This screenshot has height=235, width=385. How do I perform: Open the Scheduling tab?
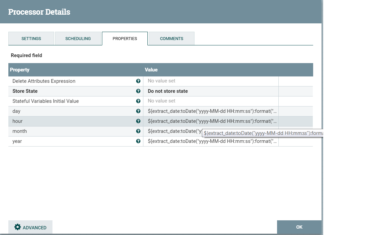tap(78, 39)
